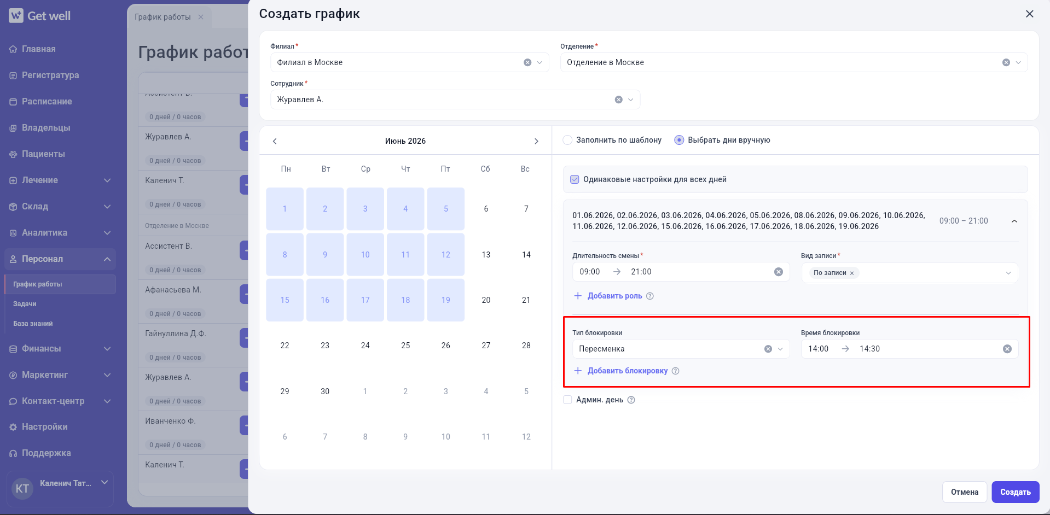Screen dimensions: 1050x515
Task: Collapse the Персонал menu chevron
Action: coord(107,259)
